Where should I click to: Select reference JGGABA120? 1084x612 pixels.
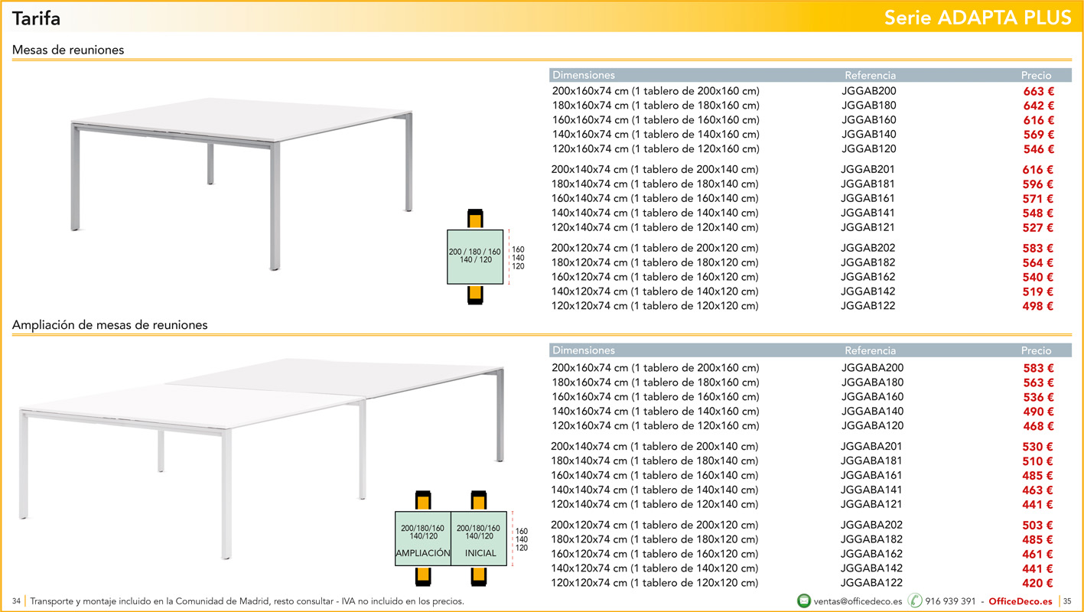point(873,426)
